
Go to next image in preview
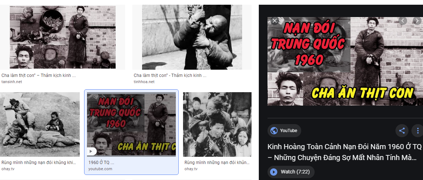[x=417, y=21]
